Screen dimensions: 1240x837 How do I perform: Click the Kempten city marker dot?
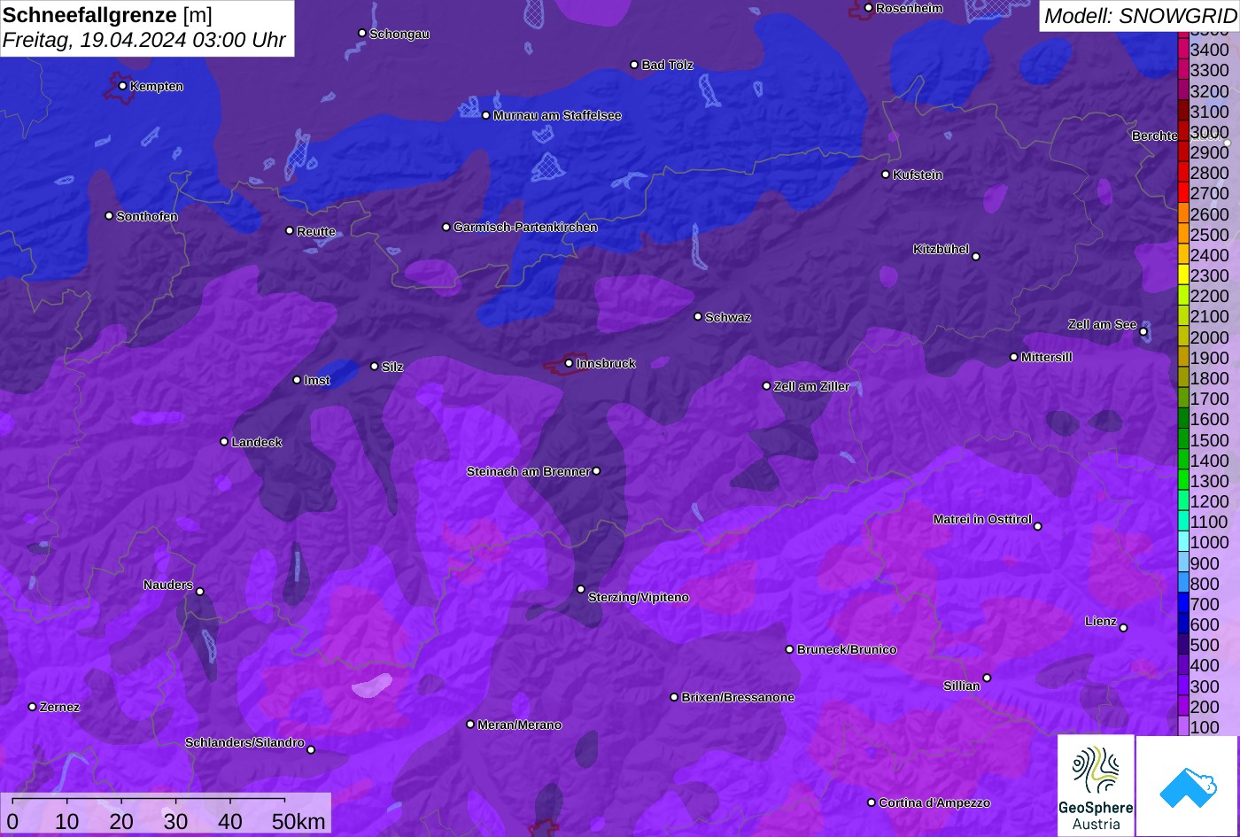(122, 86)
